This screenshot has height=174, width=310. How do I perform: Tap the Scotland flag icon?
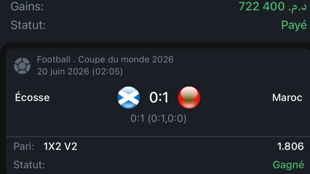[x=129, y=97]
